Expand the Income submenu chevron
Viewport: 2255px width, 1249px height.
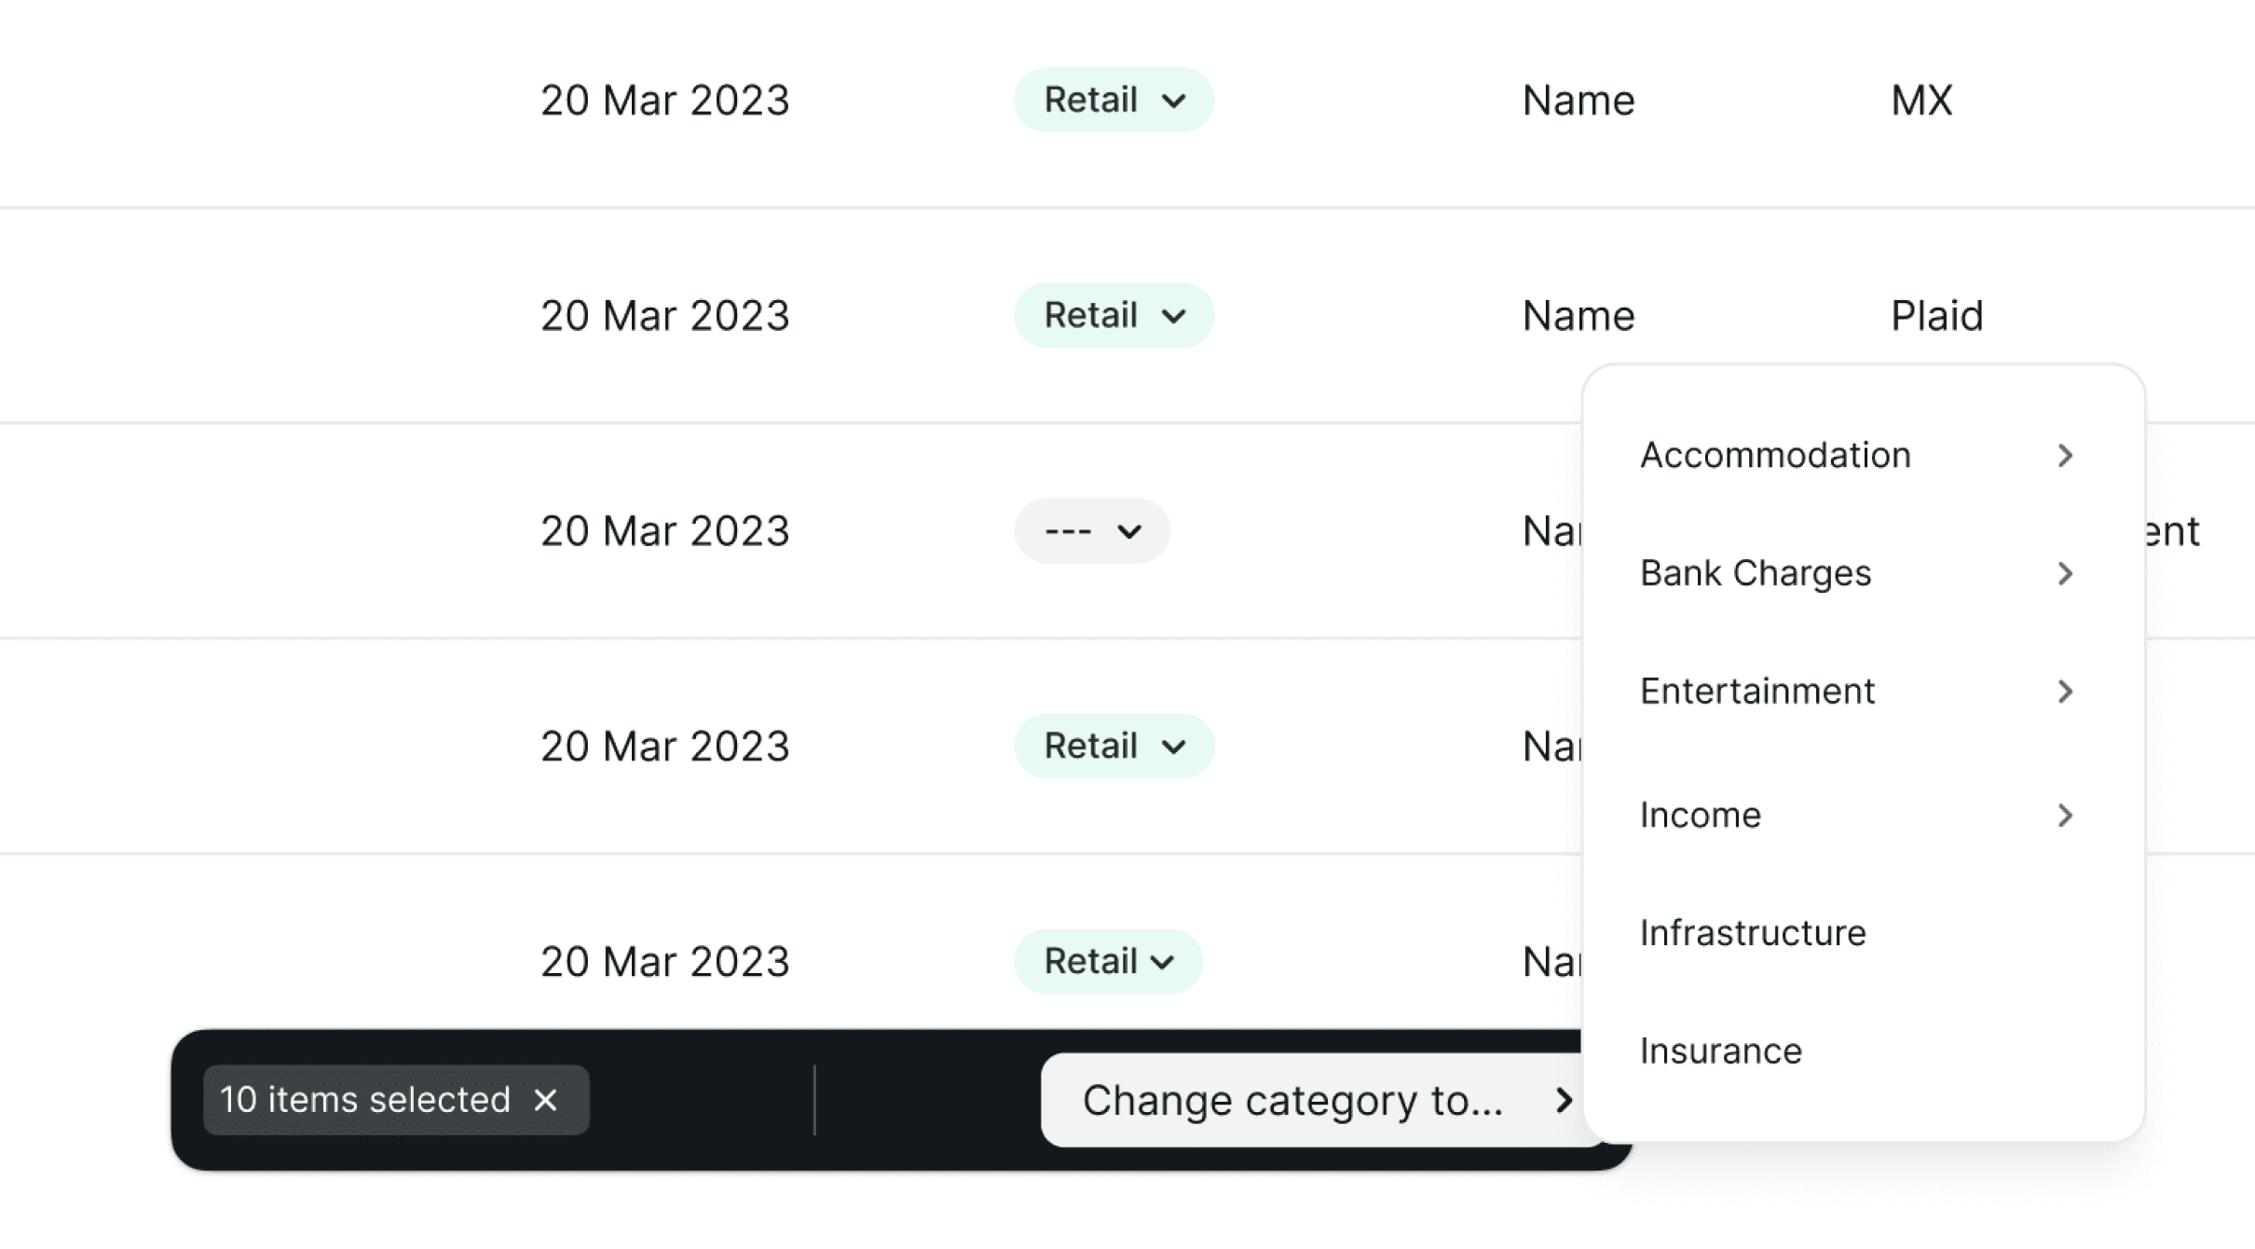click(x=2065, y=816)
